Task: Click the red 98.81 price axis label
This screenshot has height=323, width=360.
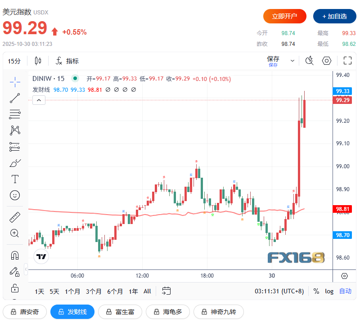Action: tap(342, 209)
